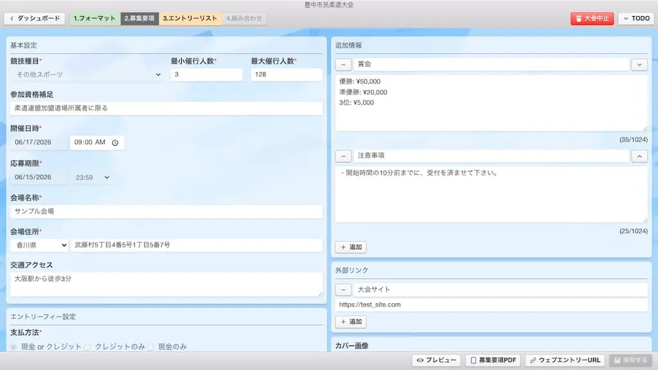Viewport: 658px width, 370px height.
Task: Click the 追加情報 section heading
Action: 348,46
